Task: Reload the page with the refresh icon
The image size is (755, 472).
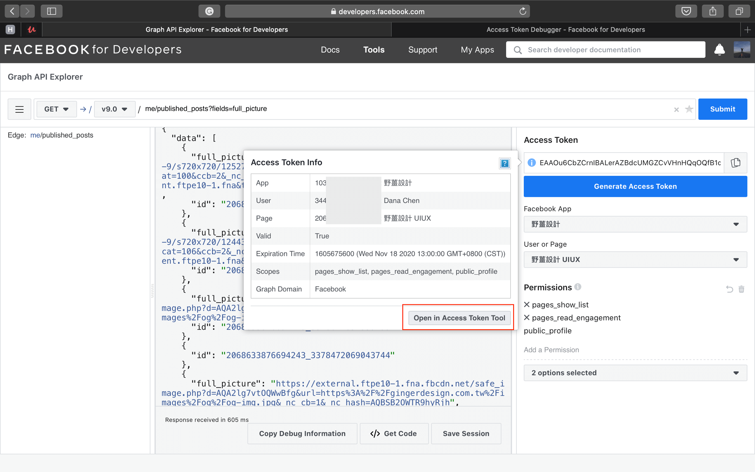Action: [x=523, y=11]
